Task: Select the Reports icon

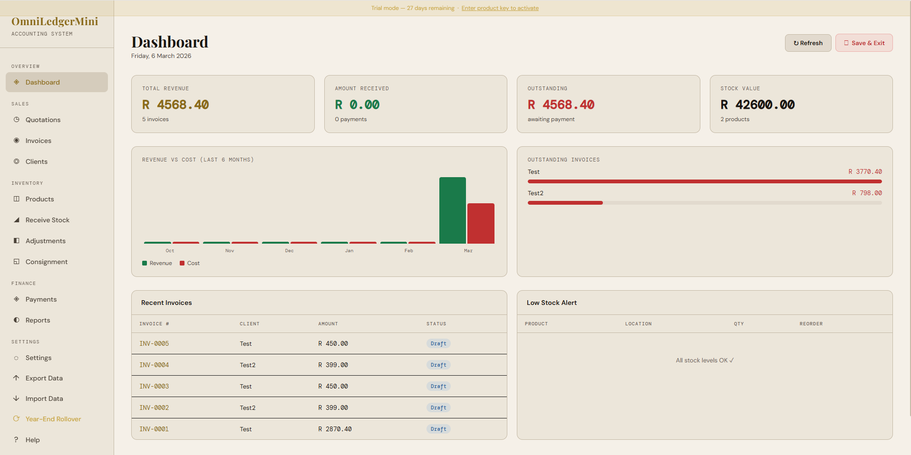Action: tap(17, 320)
